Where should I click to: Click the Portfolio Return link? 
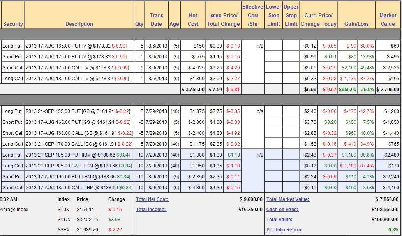[284, 229]
